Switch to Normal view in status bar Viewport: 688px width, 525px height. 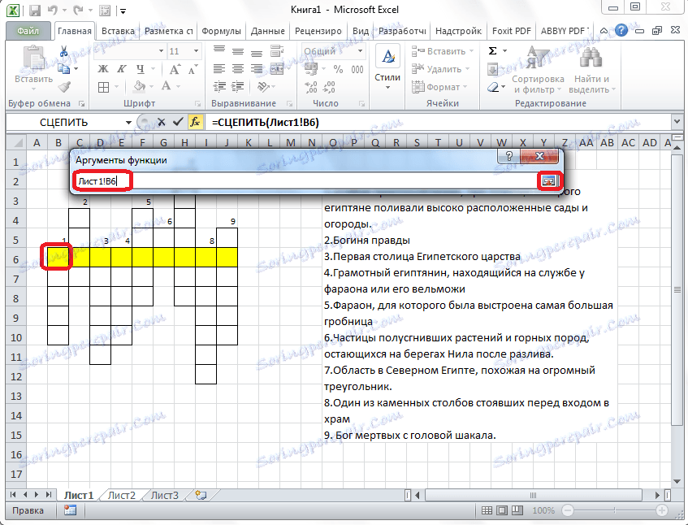(x=487, y=510)
